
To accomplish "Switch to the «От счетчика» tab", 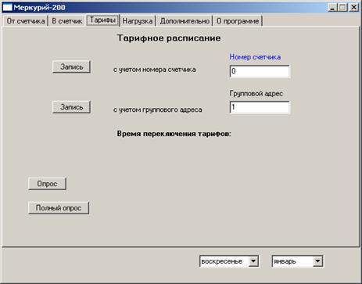I will pos(26,21).
